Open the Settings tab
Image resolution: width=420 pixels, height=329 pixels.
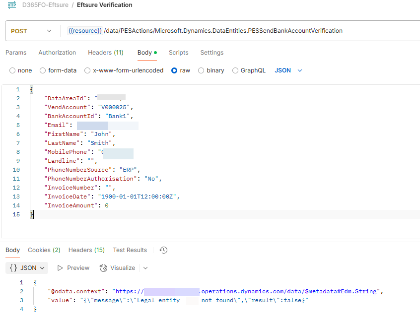pos(212,53)
